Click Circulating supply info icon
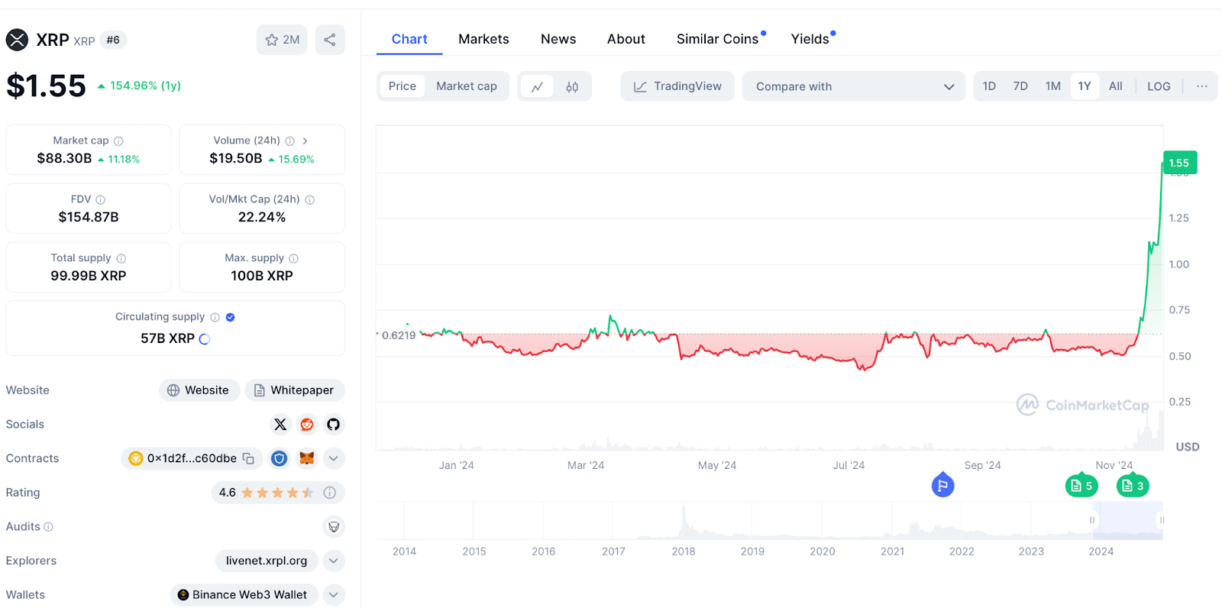This screenshot has width=1222, height=608. (215, 318)
